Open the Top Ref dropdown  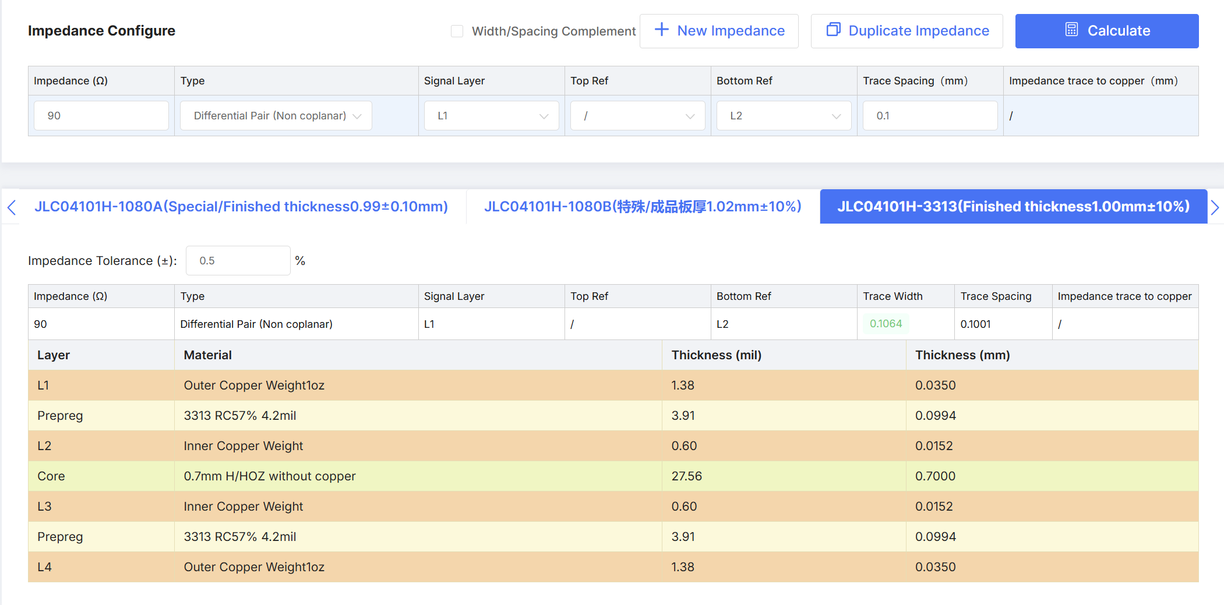pos(638,116)
